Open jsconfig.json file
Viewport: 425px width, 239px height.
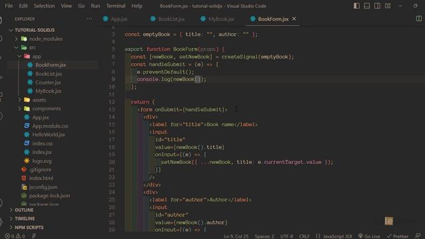[43, 187]
